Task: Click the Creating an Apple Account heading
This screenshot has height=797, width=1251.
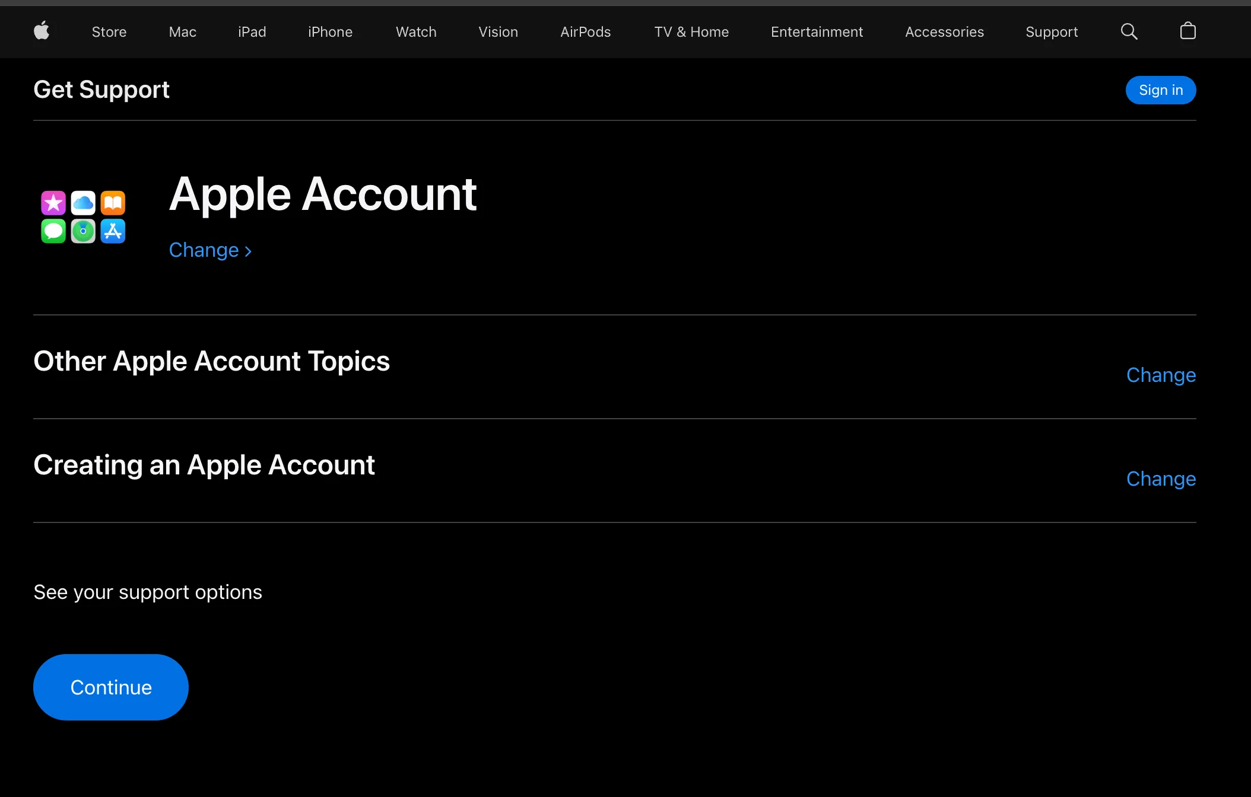Action: (204, 465)
